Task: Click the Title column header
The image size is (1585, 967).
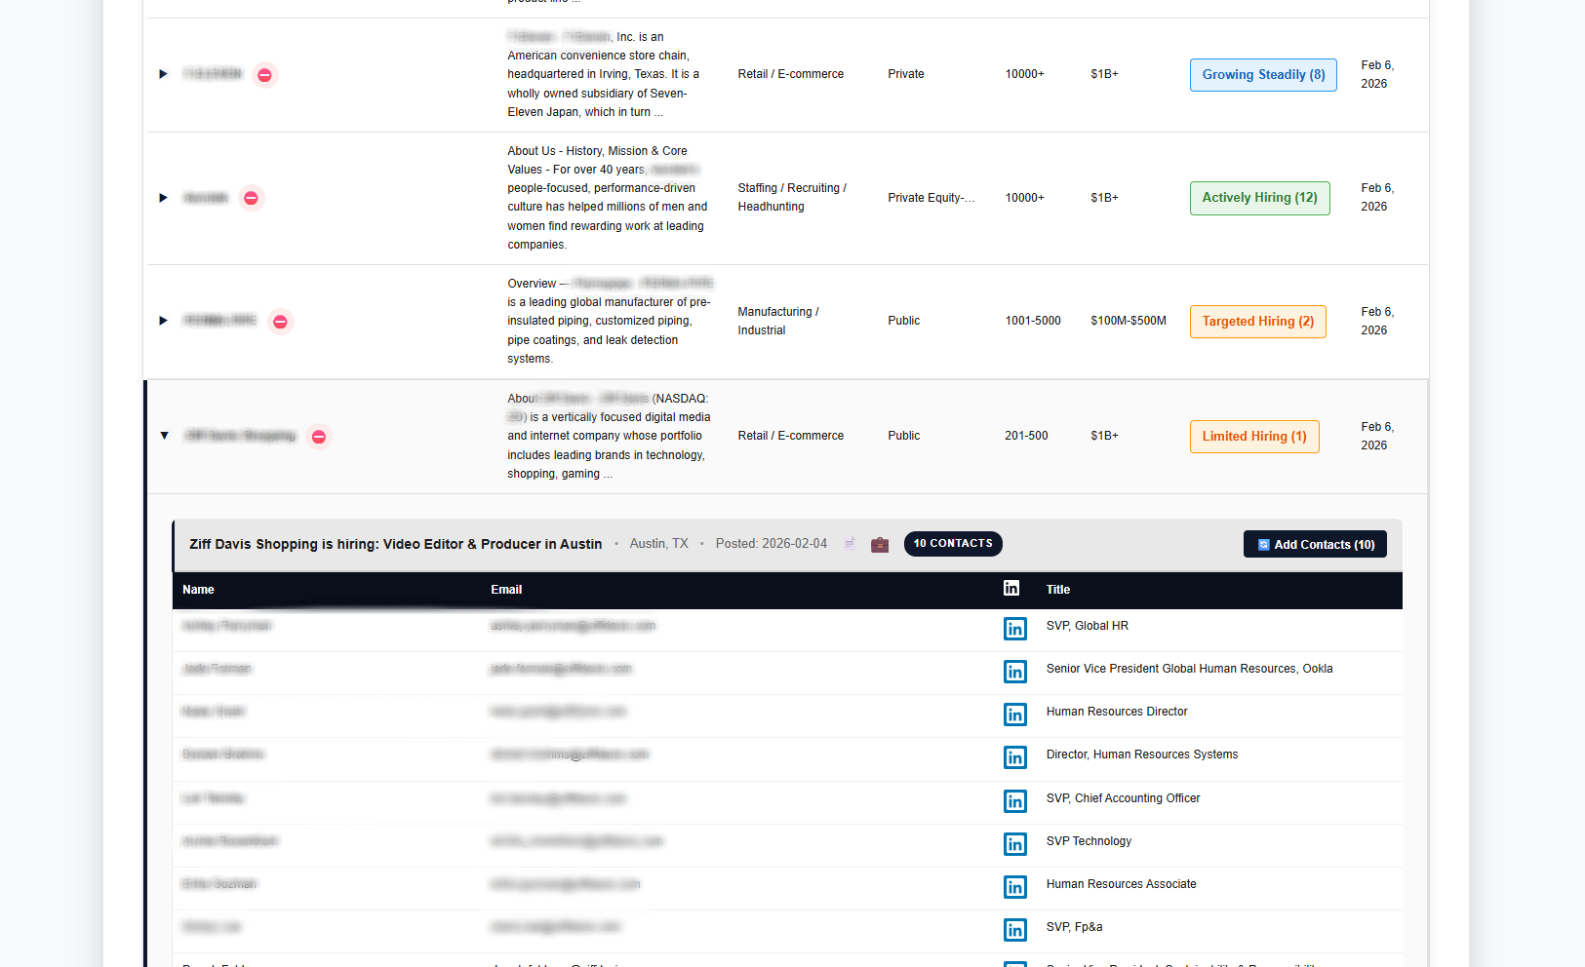Action: 1058,590
